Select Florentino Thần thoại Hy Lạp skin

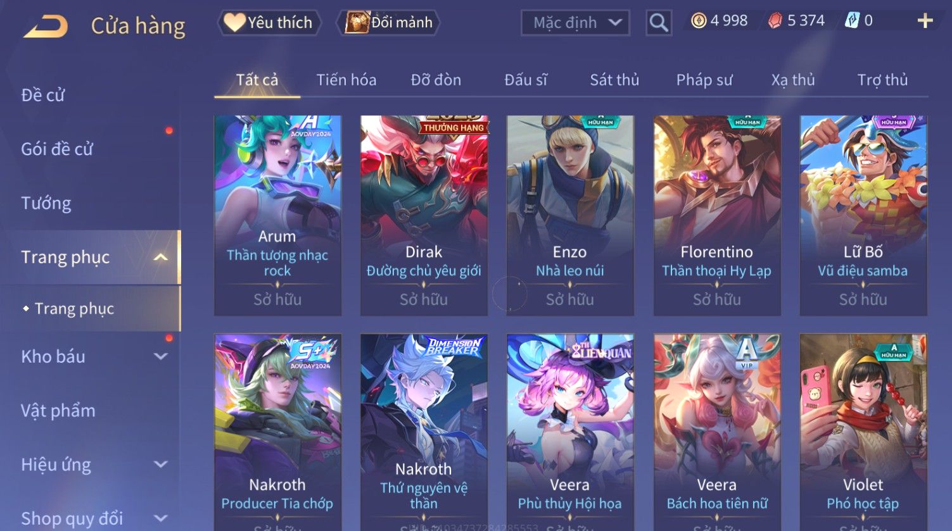click(x=717, y=215)
